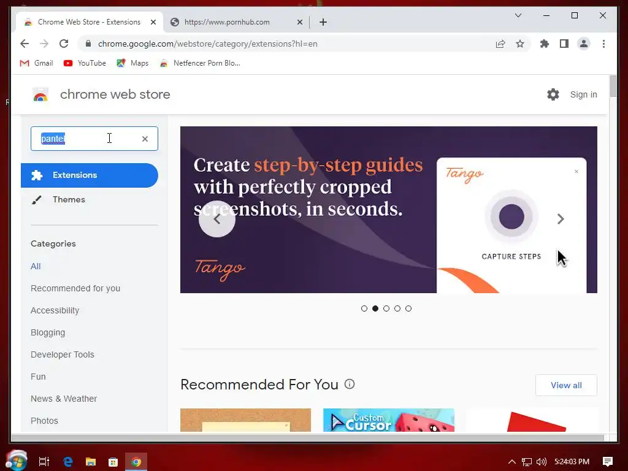The height and width of the screenshot is (471, 628).
Task: Open the Accessibility category
Action: coord(55,310)
